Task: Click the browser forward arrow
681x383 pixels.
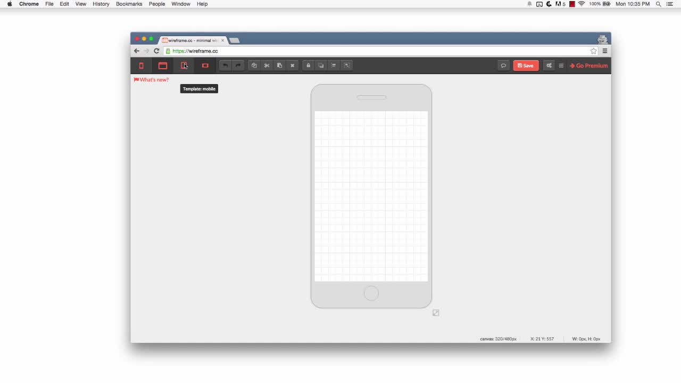Action: pos(146,51)
